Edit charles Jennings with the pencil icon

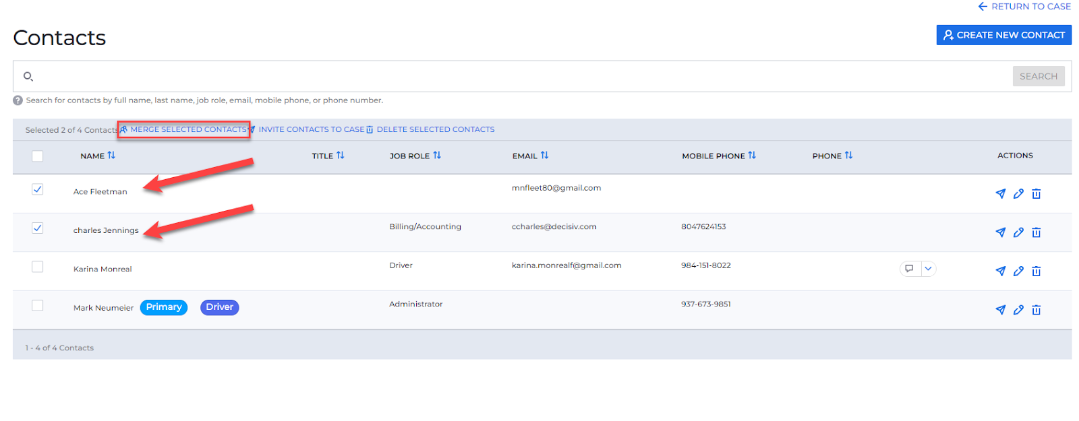1018,232
